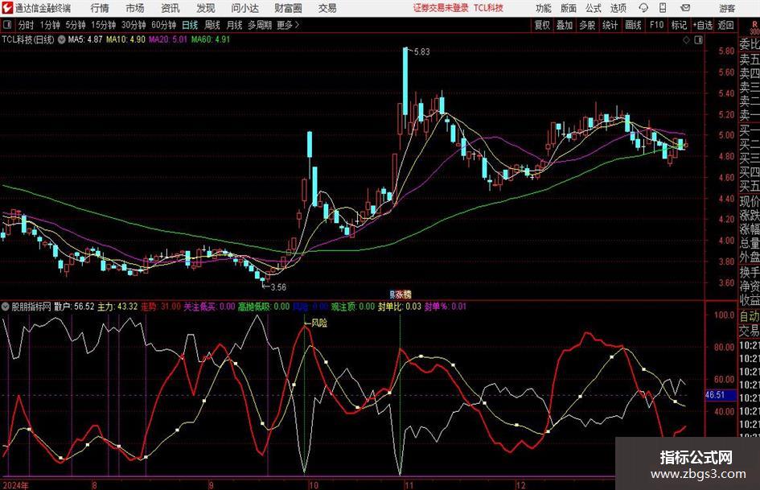Click the MA10: 4.90 label
Image resolution: width=760 pixels, height=490 pixels.
[125, 39]
